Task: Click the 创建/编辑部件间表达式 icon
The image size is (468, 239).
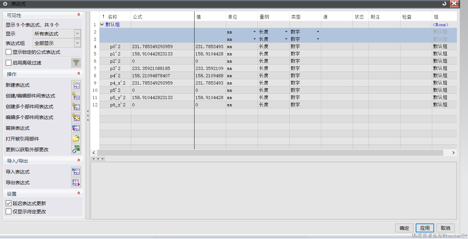Action: (x=76, y=96)
